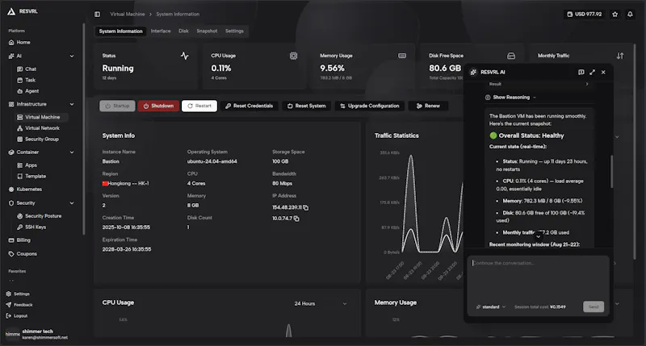The width and height of the screenshot is (646, 346).
Task: Click Virtual Machine breadcrumb
Action: [128, 14]
